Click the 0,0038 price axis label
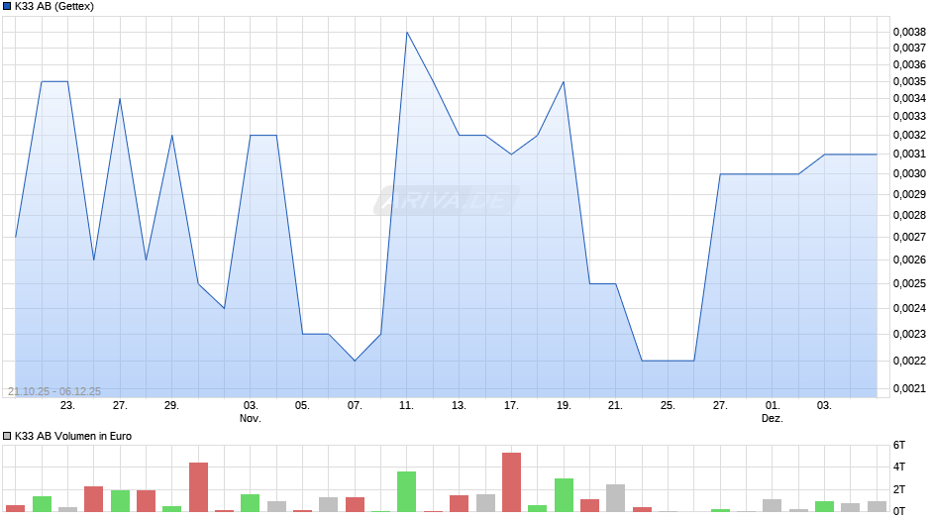The image size is (931, 521). (909, 32)
